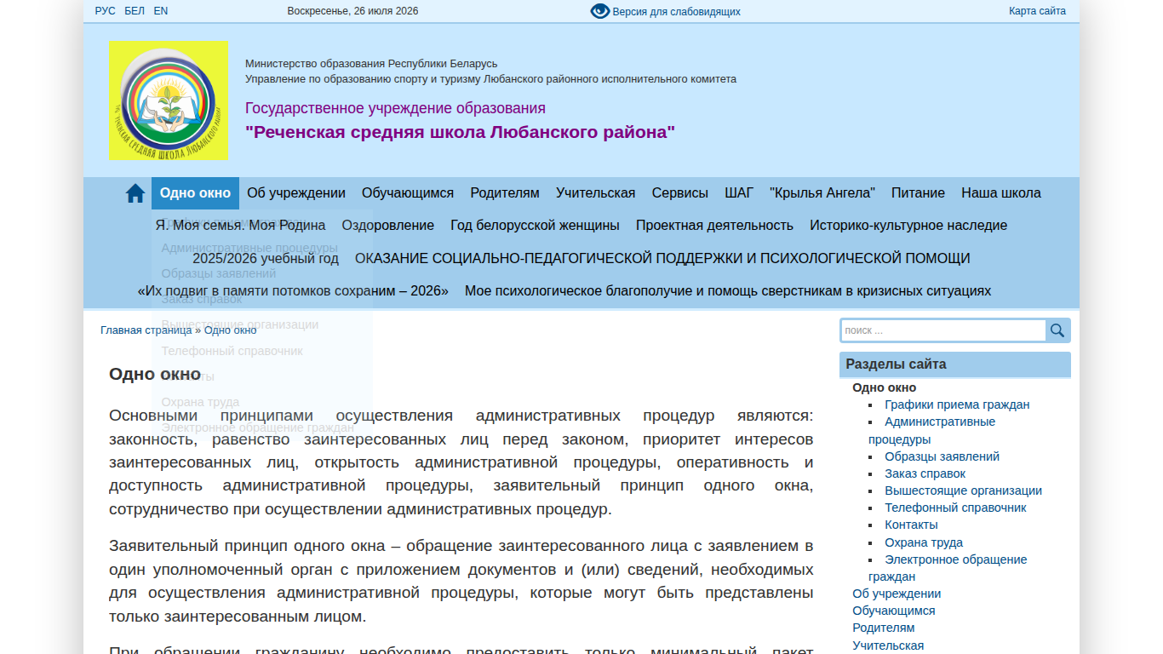Select Одно окно menu item
Image resolution: width=1163 pixels, height=654 pixels.
coord(195,193)
